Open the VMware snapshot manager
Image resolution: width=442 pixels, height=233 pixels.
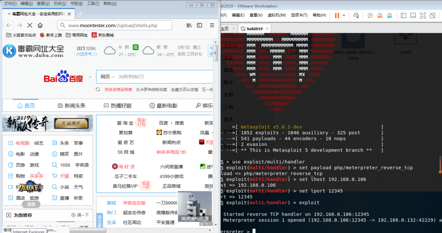[390, 16]
